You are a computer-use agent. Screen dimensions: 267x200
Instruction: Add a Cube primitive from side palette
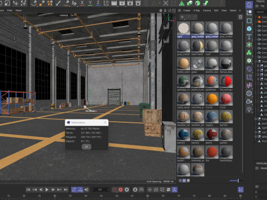pos(249,28)
